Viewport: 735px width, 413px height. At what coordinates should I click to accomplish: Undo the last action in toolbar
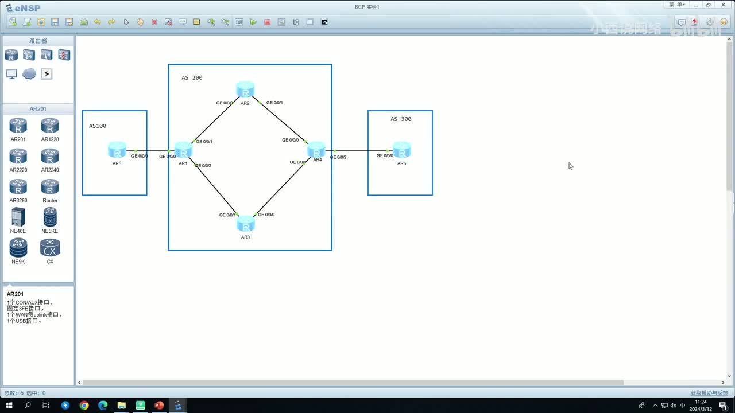pos(97,22)
